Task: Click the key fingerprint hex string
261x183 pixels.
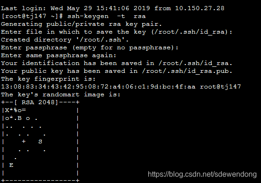Action: (98, 87)
